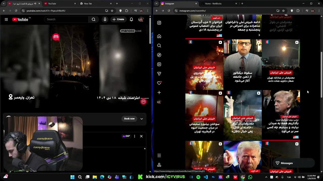The image size is (323, 181).
Task: Click the Instagram logo at sidebar top
Action: pyautogui.click(x=159, y=23)
